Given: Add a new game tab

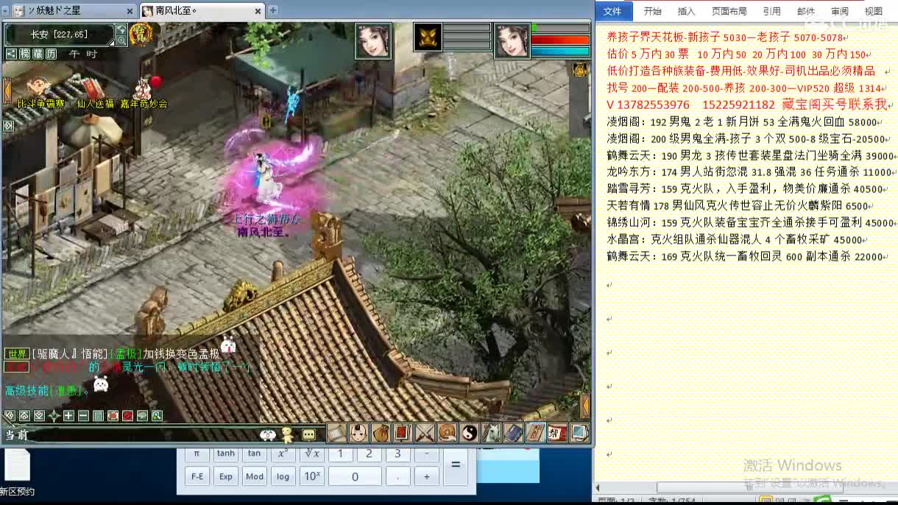Looking at the screenshot, I should [273, 10].
